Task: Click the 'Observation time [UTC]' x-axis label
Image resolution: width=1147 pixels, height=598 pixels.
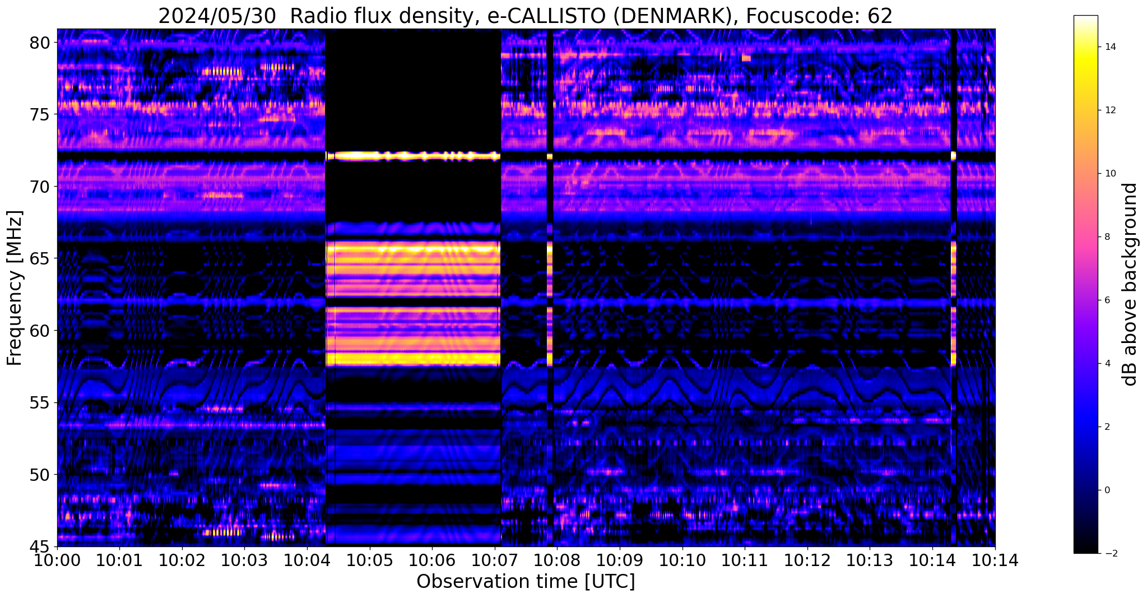Action: 526,582
